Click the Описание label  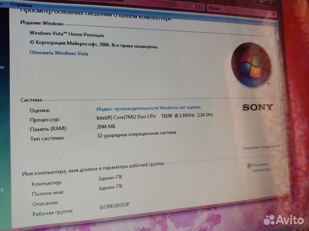coord(45,203)
